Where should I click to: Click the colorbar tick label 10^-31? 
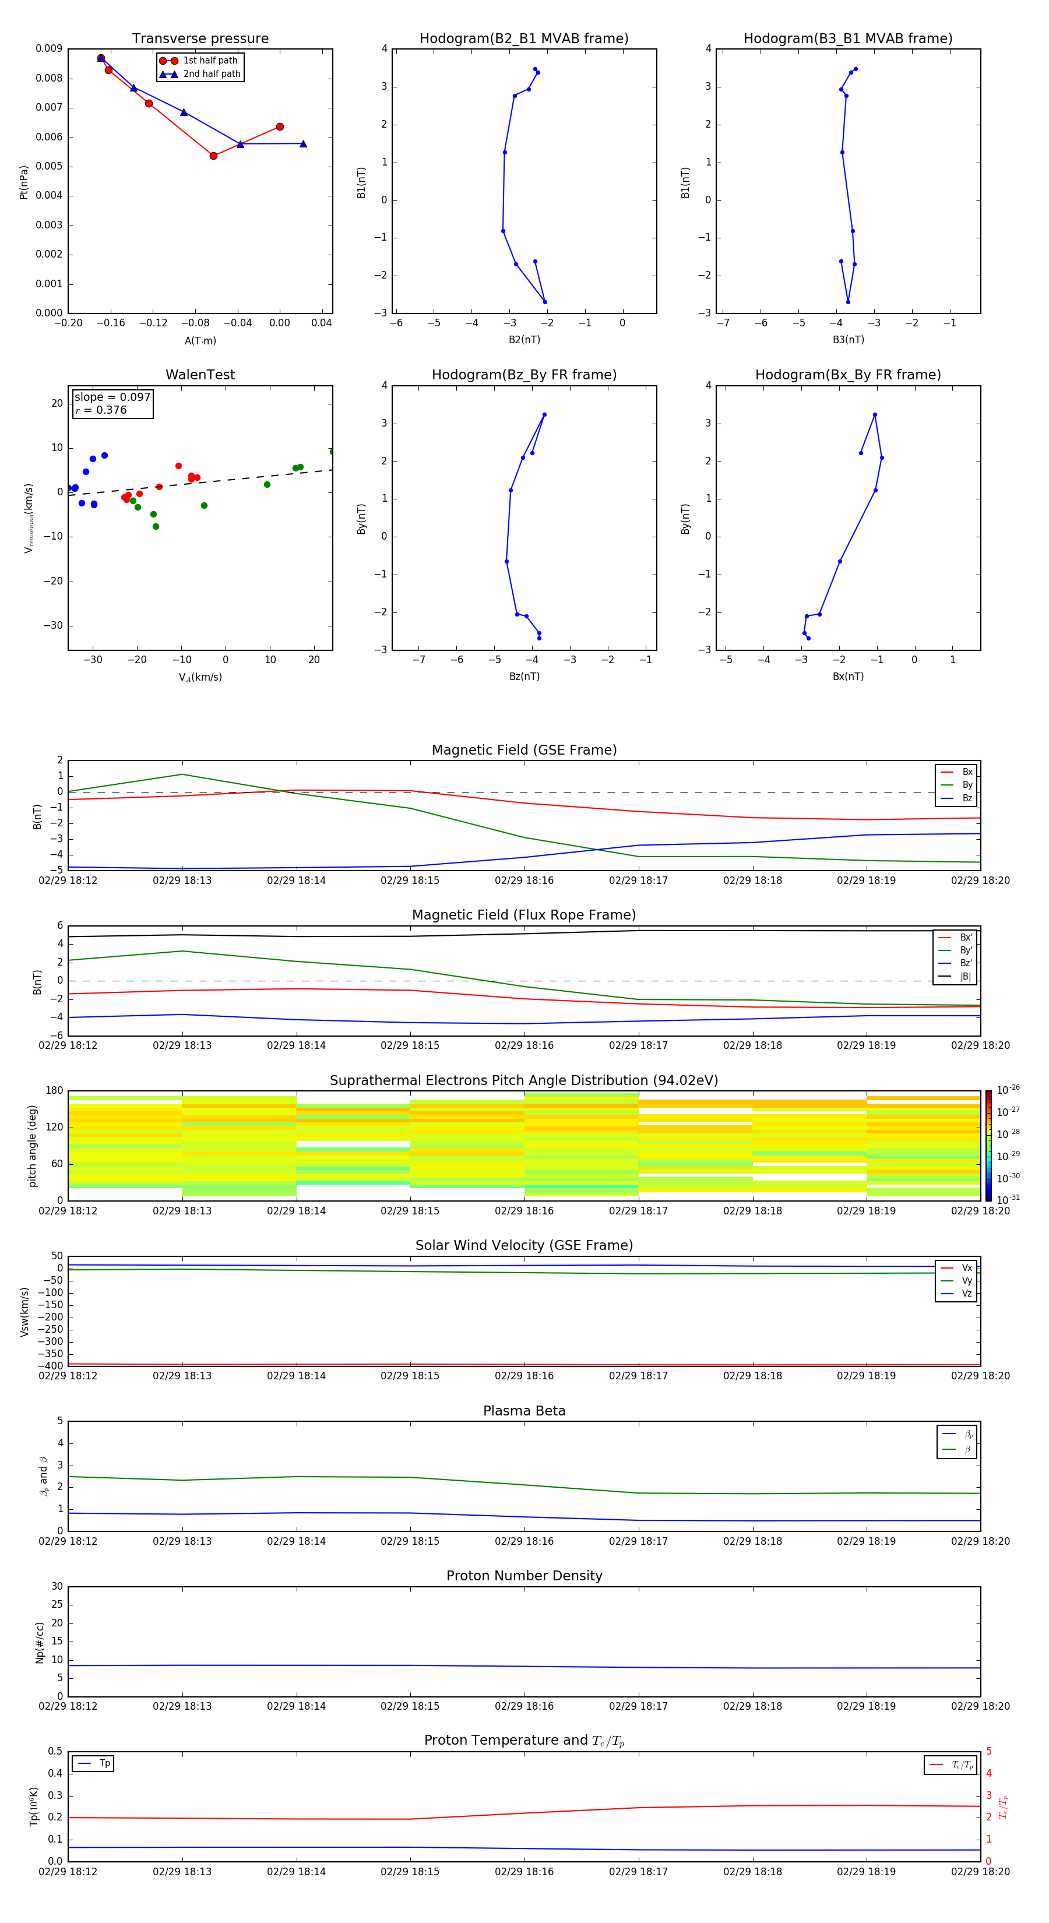coord(1008,1200)
